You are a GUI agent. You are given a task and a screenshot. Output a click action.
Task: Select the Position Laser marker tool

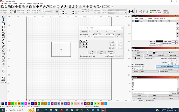pyautogui.click(x=3, y=43)
